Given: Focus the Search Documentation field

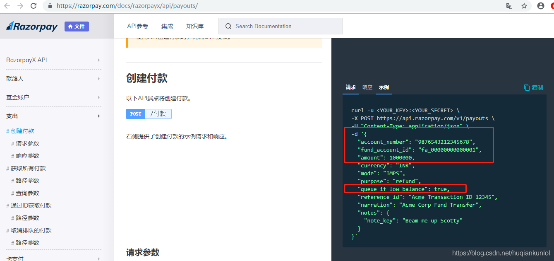Looking at the screenshot, I should pos(280,26).
